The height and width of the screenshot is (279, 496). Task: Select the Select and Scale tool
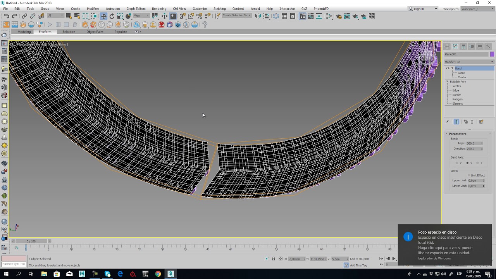pos(120,16)
